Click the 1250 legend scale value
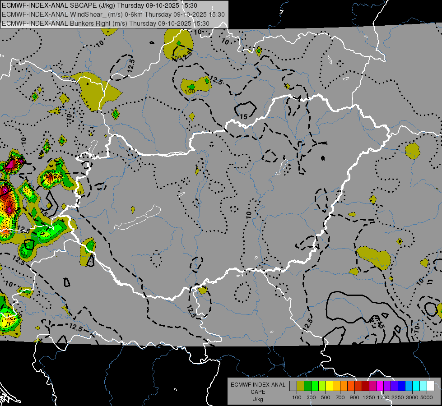The image size is (442, 406). pos(369,397)
